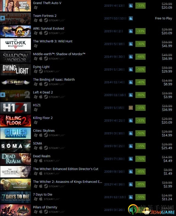This screenshot has width=176, height=216.
Task: Click the list icon on the Left 4 Dead 2 thumbnail
Action: [x=3, y=95]
